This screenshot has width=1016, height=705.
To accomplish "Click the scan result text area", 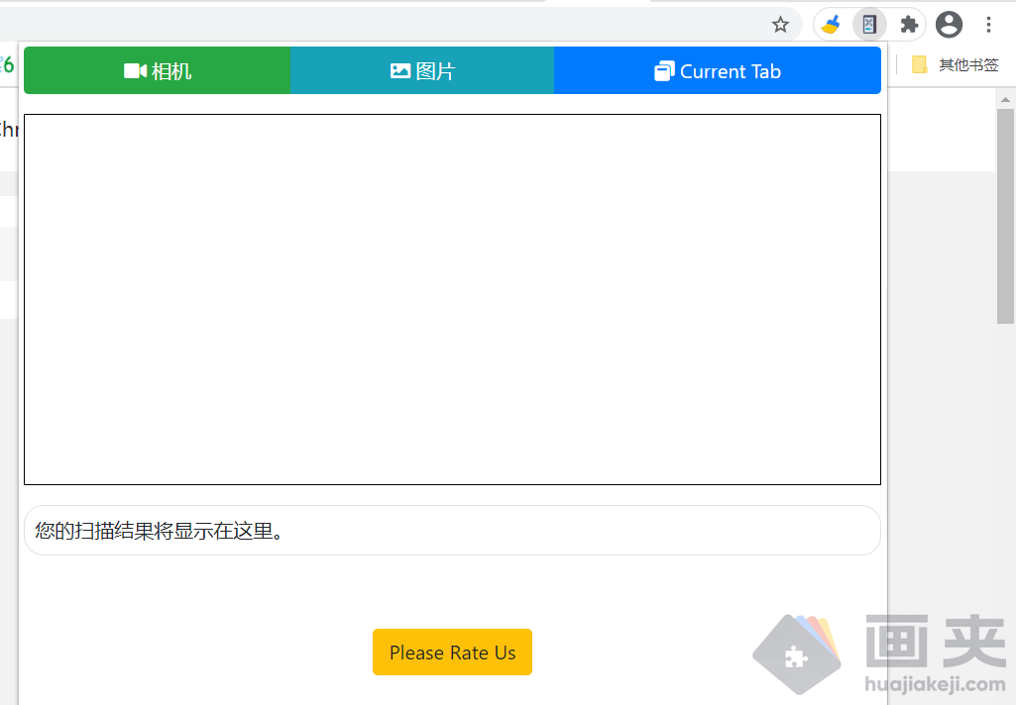I will tap(452, 531).
